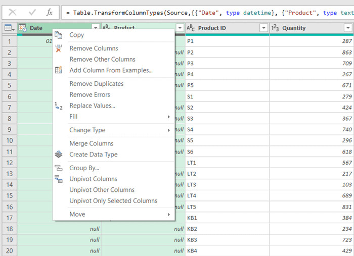Click inside the formula bar text

coord(207,13)
